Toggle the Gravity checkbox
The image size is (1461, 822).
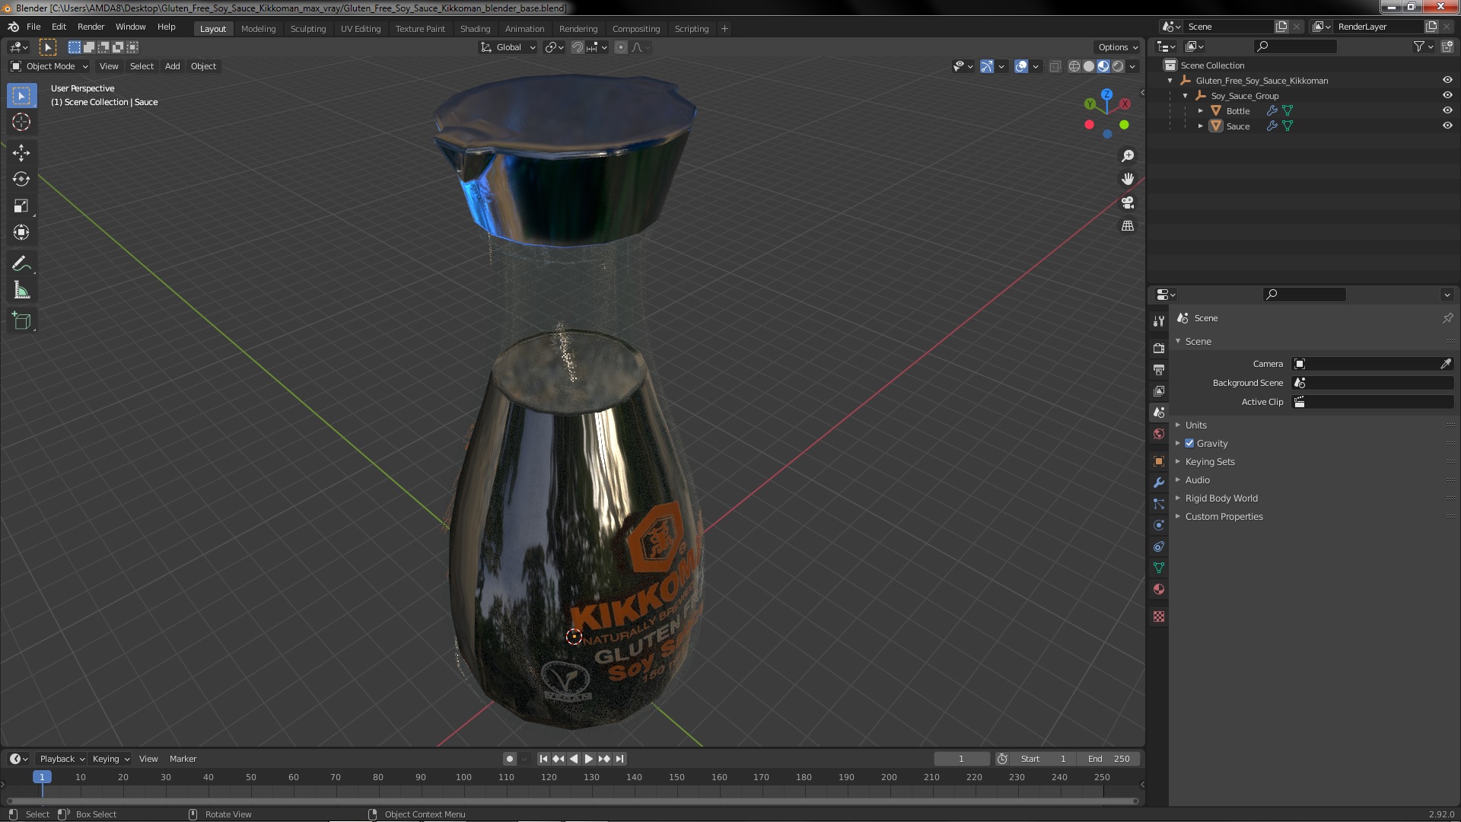point(1189,443)
